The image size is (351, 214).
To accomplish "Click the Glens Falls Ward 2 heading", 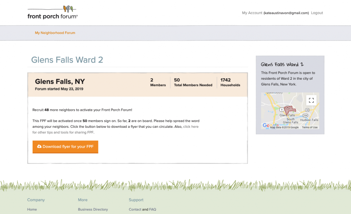I will 67,60.
